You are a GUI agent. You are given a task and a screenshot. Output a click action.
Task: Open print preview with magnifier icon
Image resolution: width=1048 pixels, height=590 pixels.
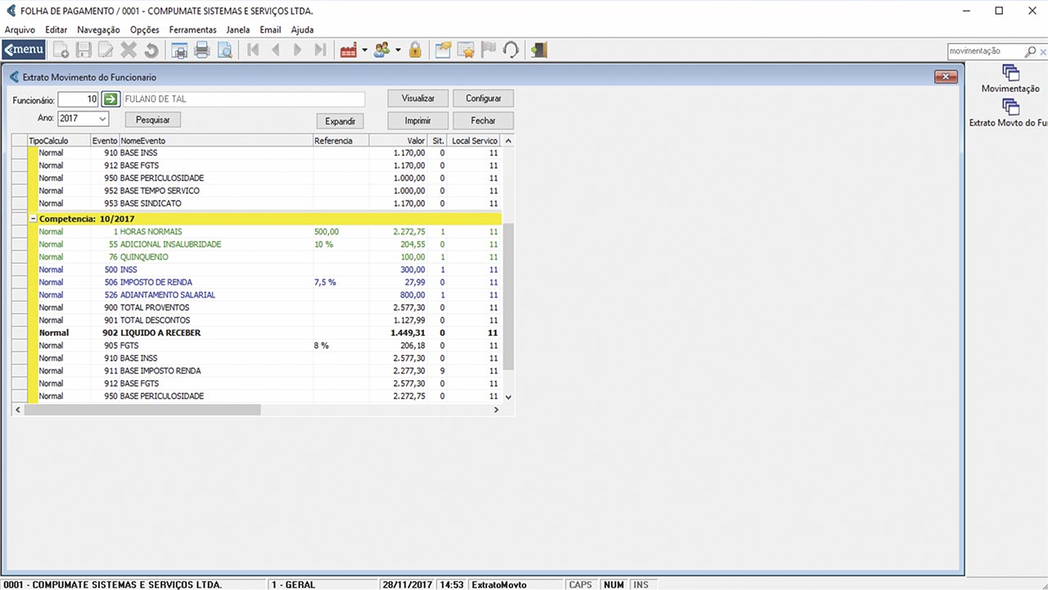[x=224, y=50]
